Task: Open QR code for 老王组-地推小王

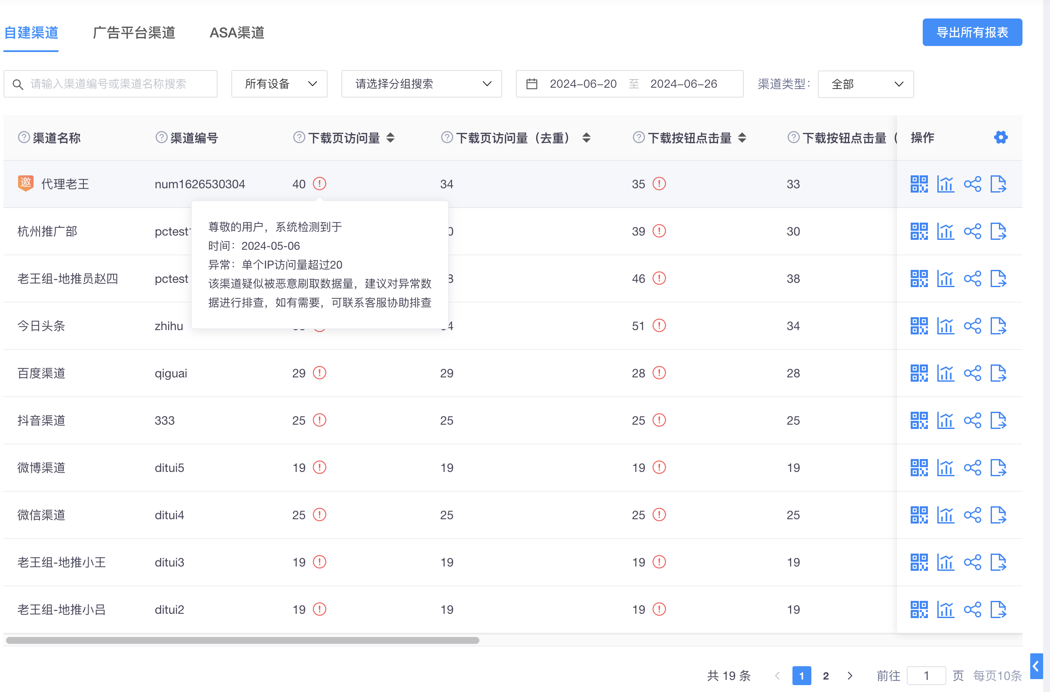Action: click(919, 562)
